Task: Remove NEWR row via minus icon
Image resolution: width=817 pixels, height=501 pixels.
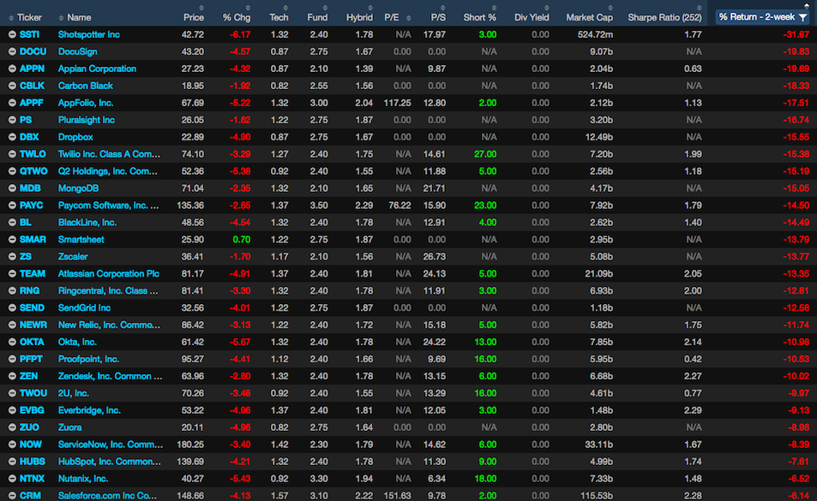Action: 12,325
